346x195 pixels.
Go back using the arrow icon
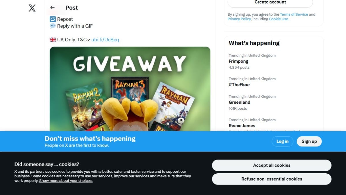tap(52, 8)
